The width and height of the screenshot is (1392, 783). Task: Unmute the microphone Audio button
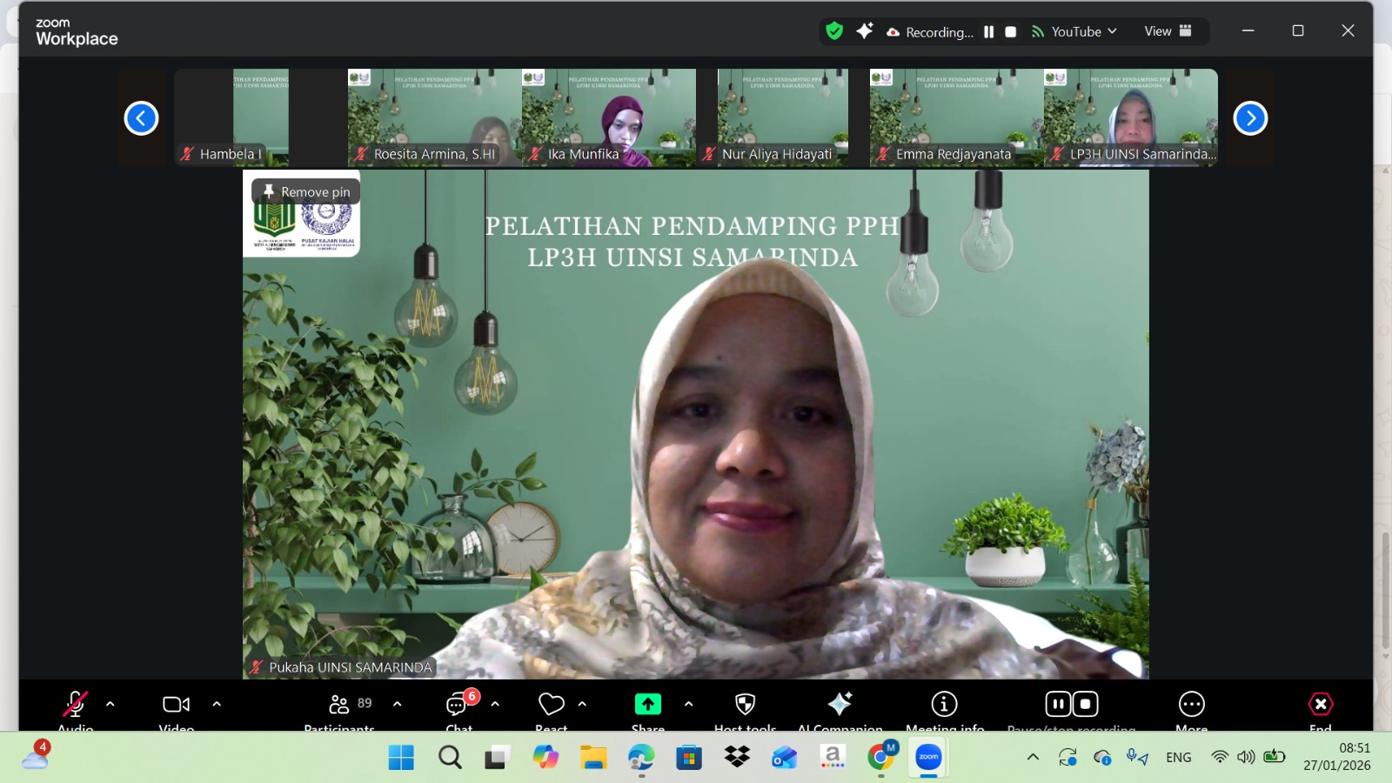[75, 704]
